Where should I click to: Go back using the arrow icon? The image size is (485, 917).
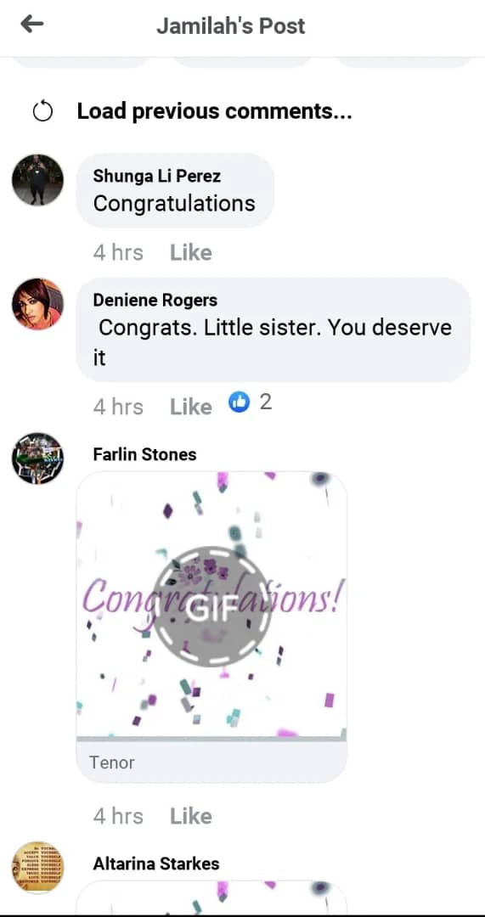pyautogui.click(x=31, y=24)
